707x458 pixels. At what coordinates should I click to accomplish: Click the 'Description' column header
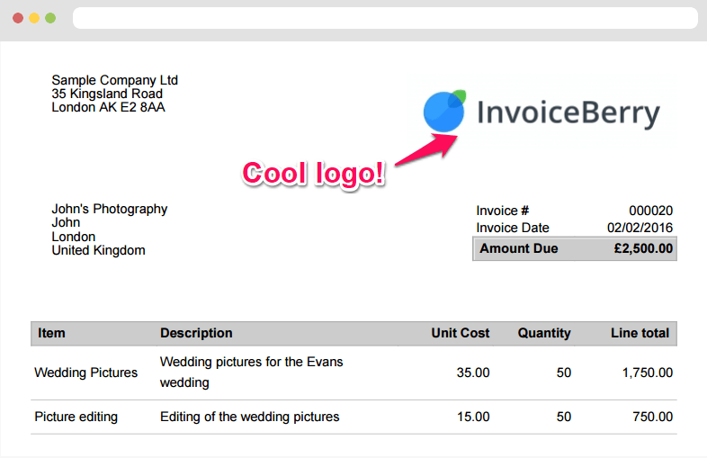click(x=196, y=333)
